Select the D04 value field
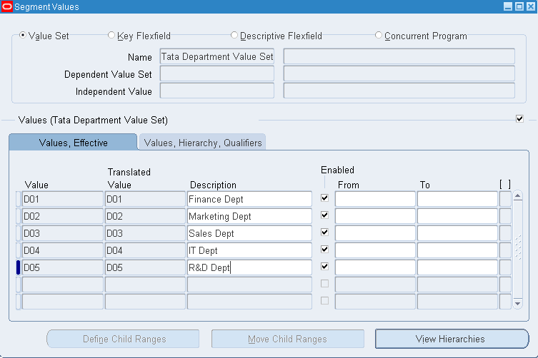The width and height of the screenshot is (538, 358). click(63, 250)
